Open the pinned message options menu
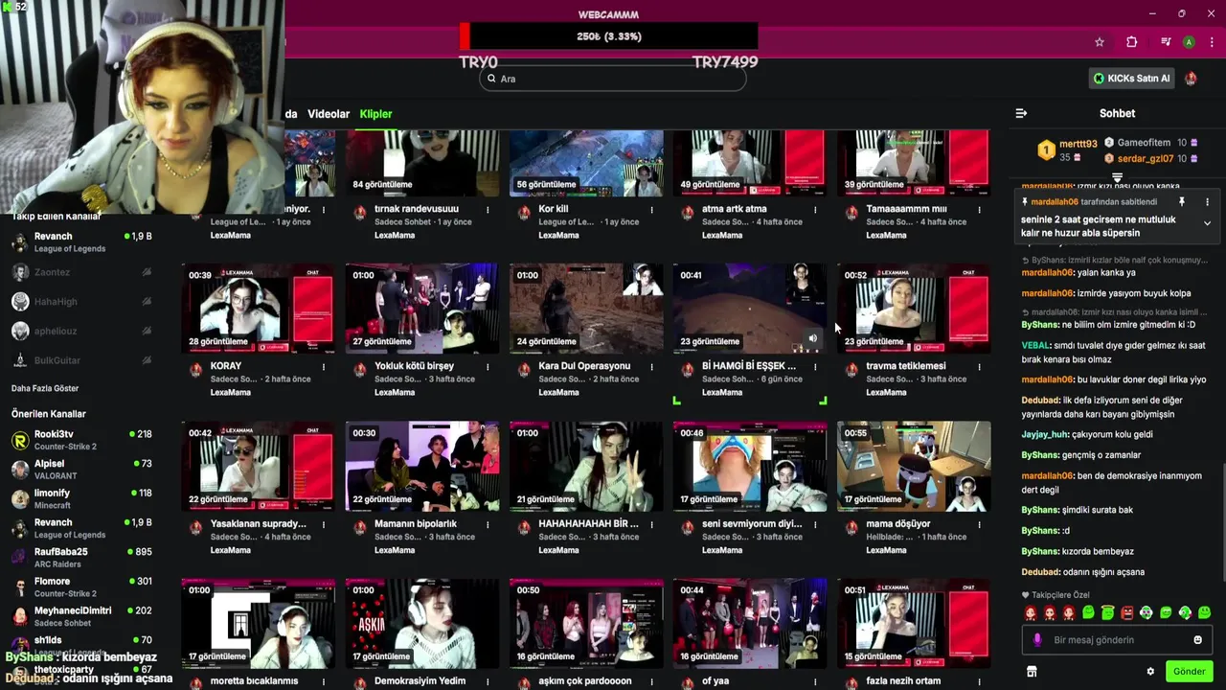The height and width of the screenshot is (690, 1226). (1207, 202)
